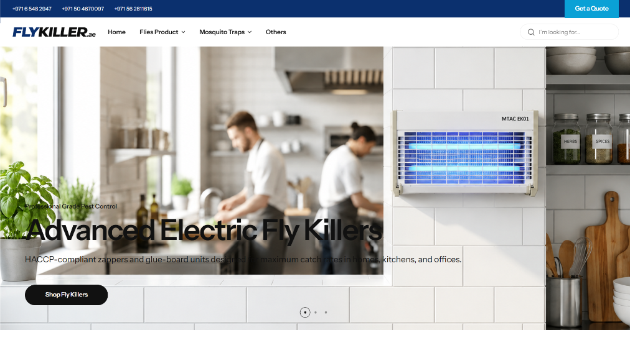Open the Home menu item
The image size is (630, 358).
(x=116, y=32)
